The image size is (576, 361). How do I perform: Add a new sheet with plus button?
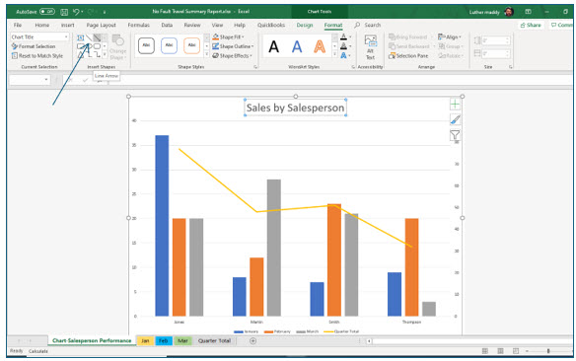point(252,341)
